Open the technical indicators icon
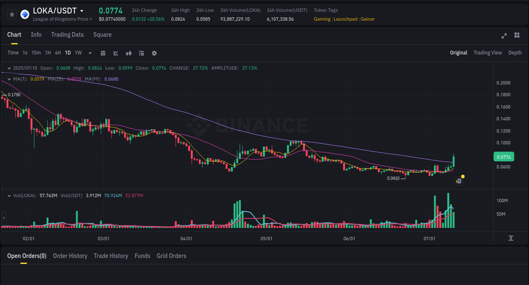The height and width of the screenshot is (285, 529). pos(116,53)
